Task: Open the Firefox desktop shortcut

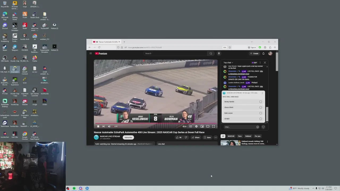Action: click(35, 59)
